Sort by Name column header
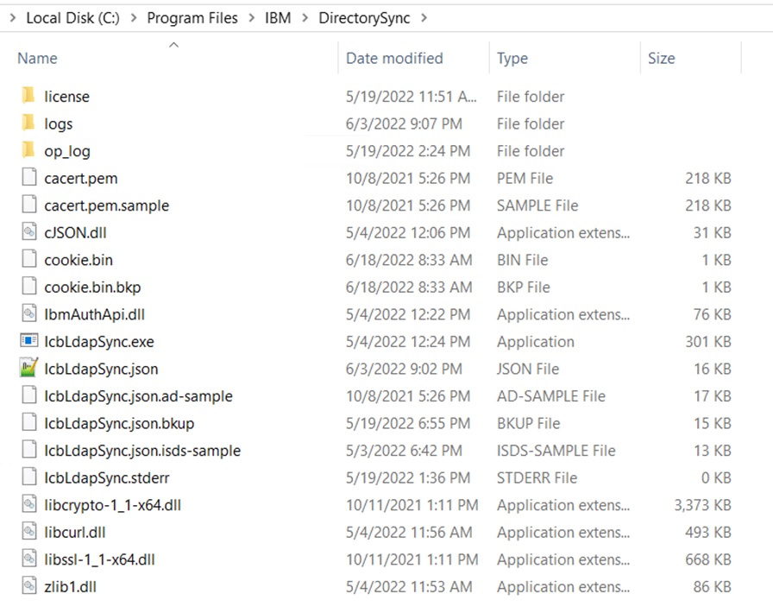Image resolution: width=773 pixels, height=613 pixels. 37,58
